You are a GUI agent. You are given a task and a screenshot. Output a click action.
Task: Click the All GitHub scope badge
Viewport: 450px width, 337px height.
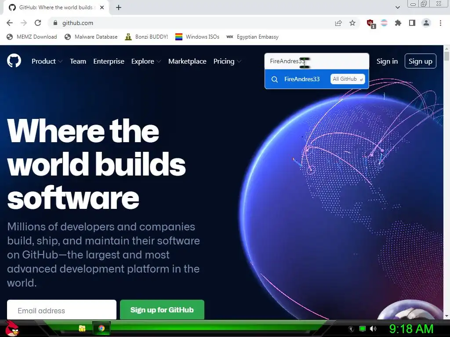tap(348, 79)
